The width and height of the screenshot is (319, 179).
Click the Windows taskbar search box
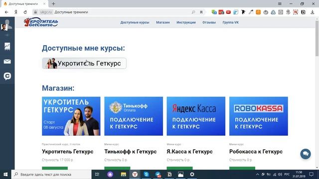click(51, 175)
